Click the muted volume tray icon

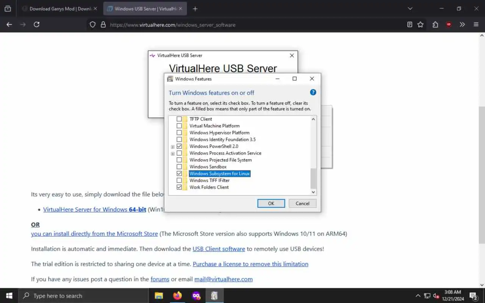pos(436,296)
